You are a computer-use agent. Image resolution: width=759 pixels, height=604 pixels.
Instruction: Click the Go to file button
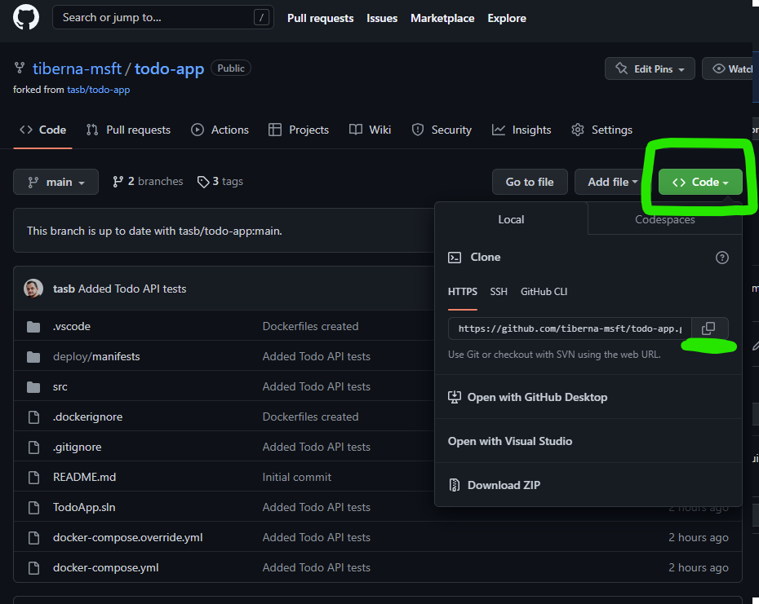tap(530, 182)
